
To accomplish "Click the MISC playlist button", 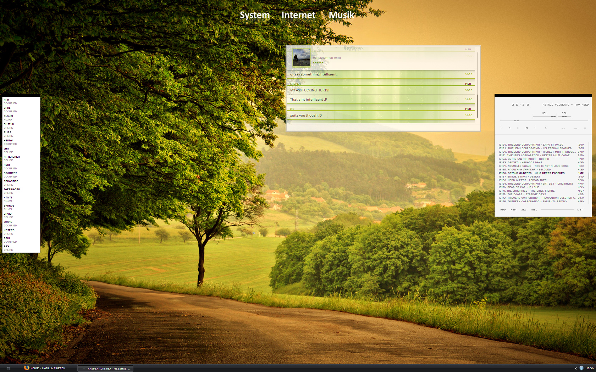I will [x=534, y=210].
